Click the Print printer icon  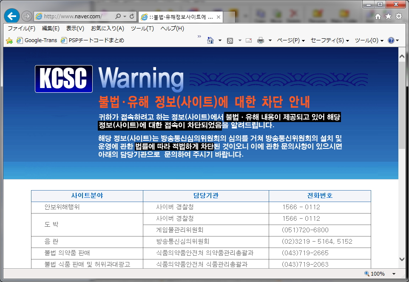(x=260, y=40)
